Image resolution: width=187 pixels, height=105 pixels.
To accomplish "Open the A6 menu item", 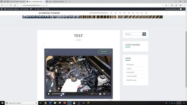I will click(x=133, y=13).
